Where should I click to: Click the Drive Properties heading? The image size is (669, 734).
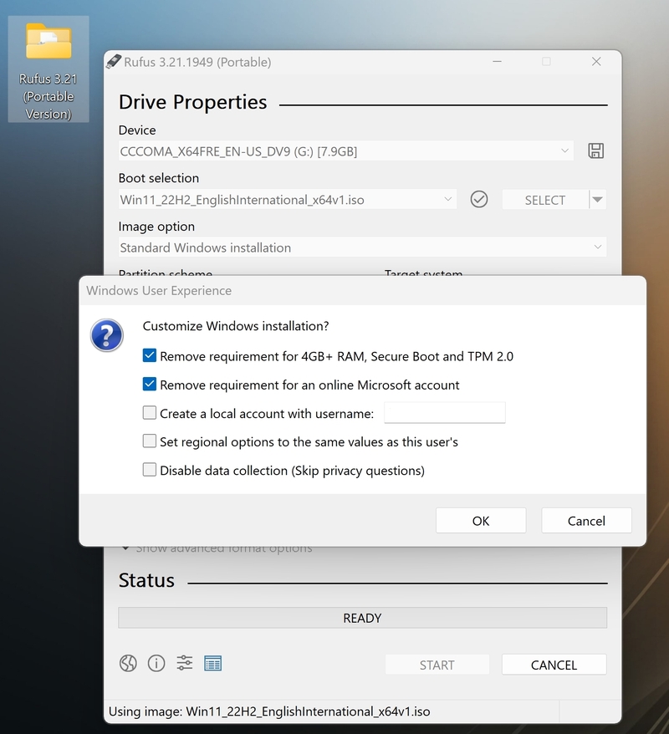(192, 102)
